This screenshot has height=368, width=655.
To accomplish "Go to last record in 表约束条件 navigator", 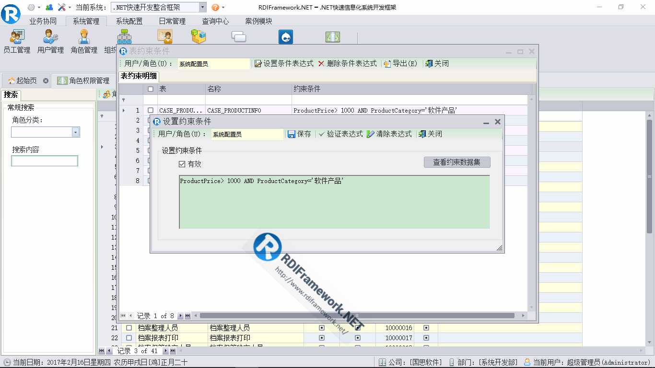I will (x=188, y=316).
